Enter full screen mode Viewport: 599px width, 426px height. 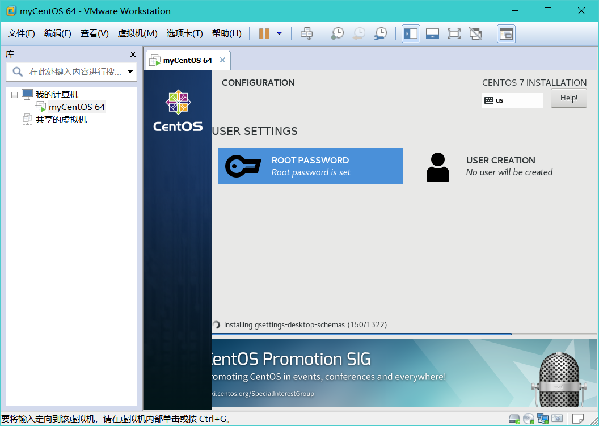click(x=454, y=33)
